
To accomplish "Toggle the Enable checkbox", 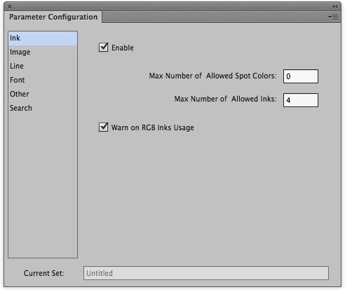I will [103, 48].
